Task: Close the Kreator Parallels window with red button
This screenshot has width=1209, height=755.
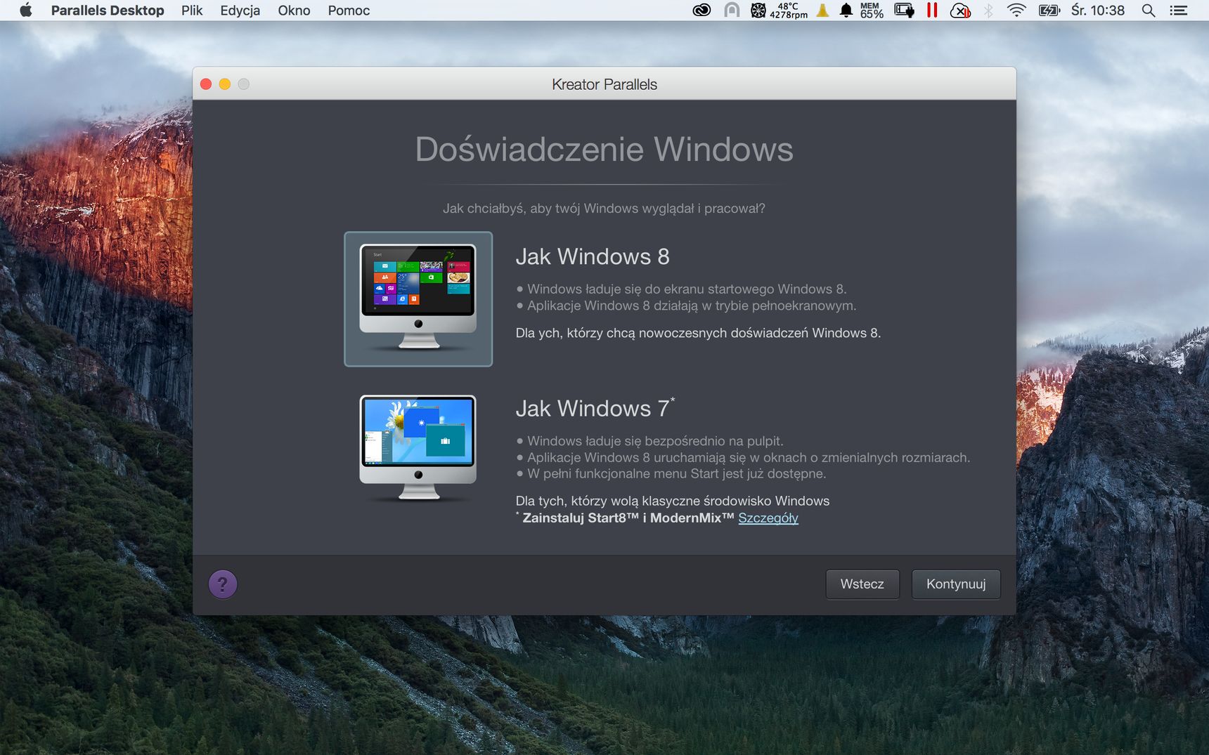Action: click(x=206, y=84)
